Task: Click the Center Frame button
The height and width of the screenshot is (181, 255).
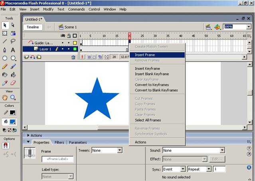Action: pos(83,57)
